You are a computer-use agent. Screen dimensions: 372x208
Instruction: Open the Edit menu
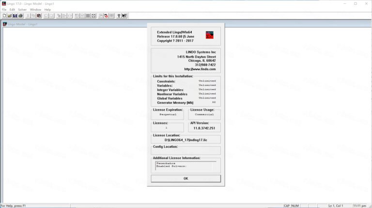[12, 10]
